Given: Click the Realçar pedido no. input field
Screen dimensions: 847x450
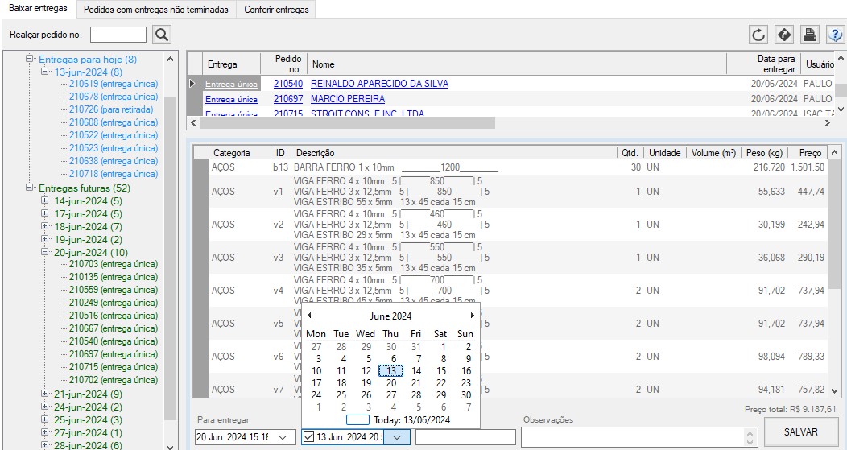Looking at the screenshot, I should click(118, 35).
